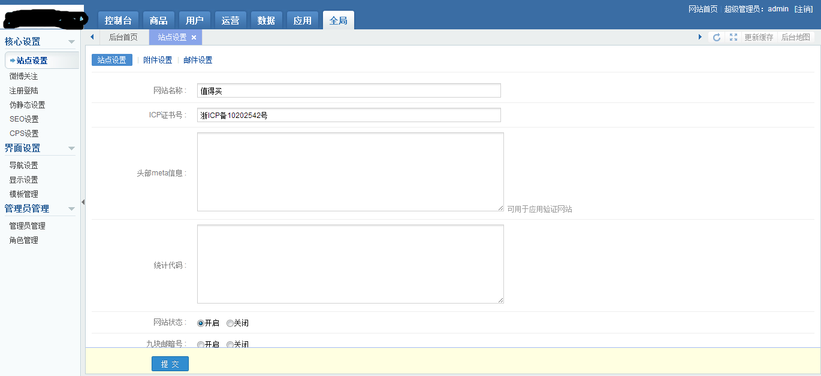Image resolution: width=821 pixels, height=376 pixels.
Task: Toggle the fullscreen icon in tab bar
Action: point(733,37)
